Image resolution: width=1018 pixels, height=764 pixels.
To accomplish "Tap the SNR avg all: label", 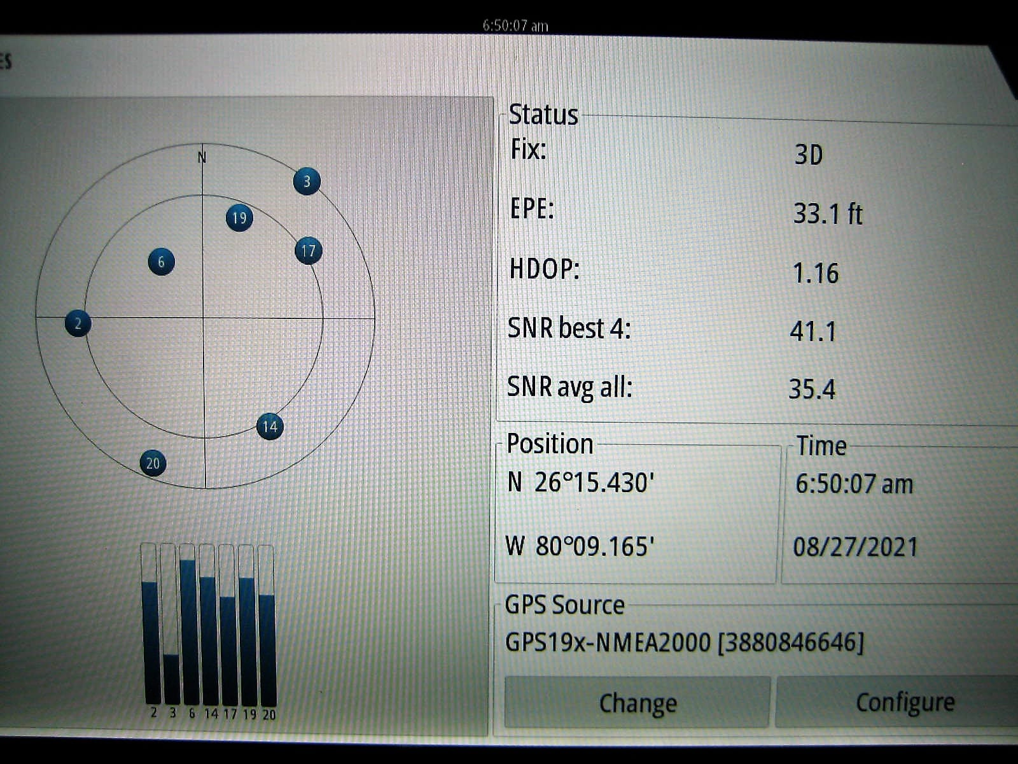I will click(569, 387).
